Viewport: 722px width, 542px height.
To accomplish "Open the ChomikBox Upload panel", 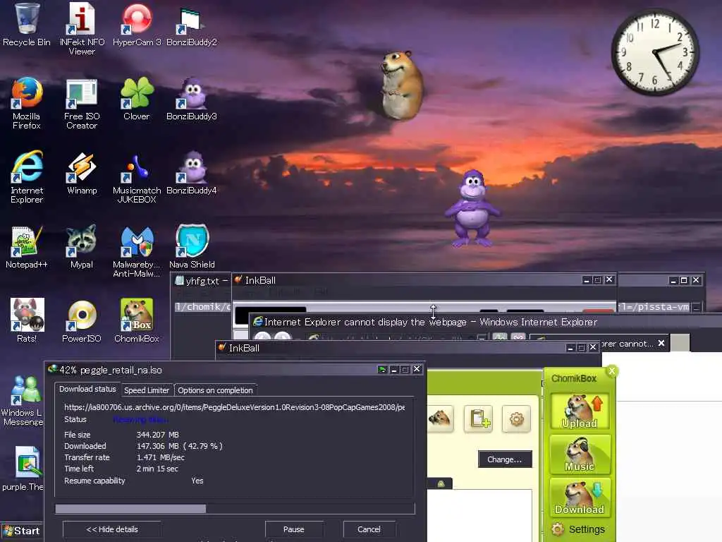I will pos(580,411).
